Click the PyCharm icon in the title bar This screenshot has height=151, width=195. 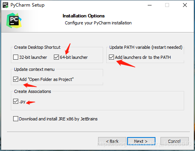tap(5, 5)
